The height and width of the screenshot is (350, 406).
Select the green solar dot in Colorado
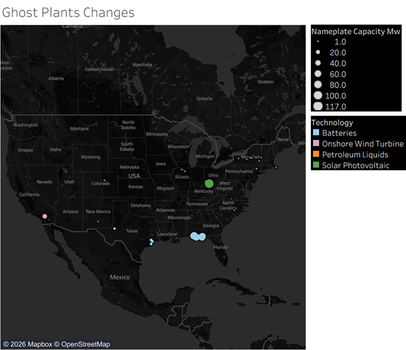point(104,181)
